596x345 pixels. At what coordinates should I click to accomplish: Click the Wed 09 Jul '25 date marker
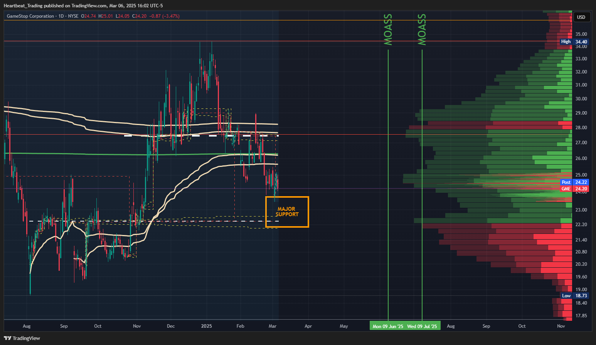tap(422, 326)
